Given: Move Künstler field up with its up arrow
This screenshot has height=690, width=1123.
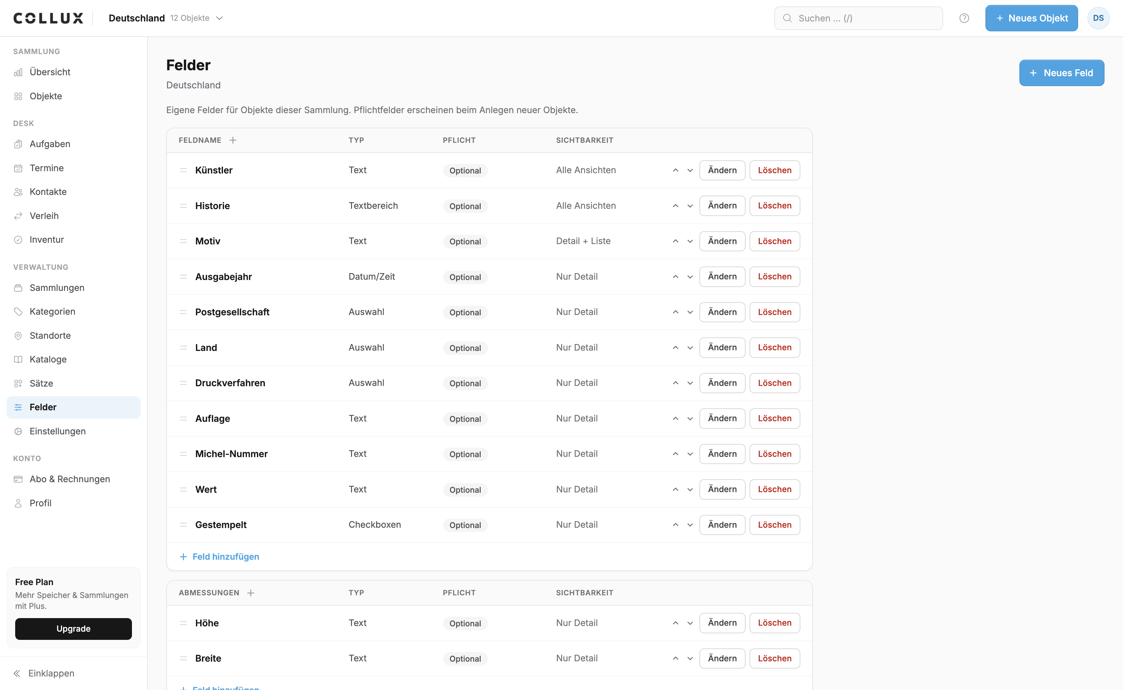Looking at the screenshot, I should (675, 170).
